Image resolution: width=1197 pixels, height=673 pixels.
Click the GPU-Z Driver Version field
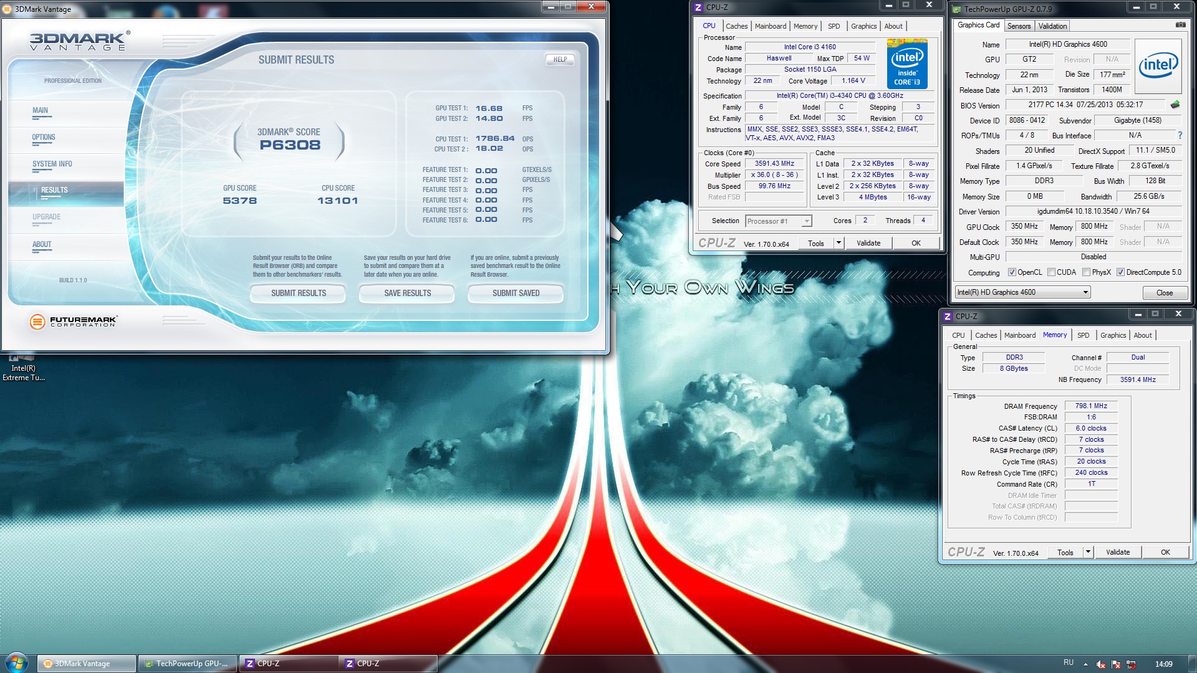pos(1093,211)
